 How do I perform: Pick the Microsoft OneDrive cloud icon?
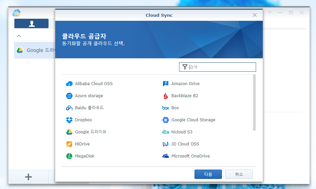[166, 156]
